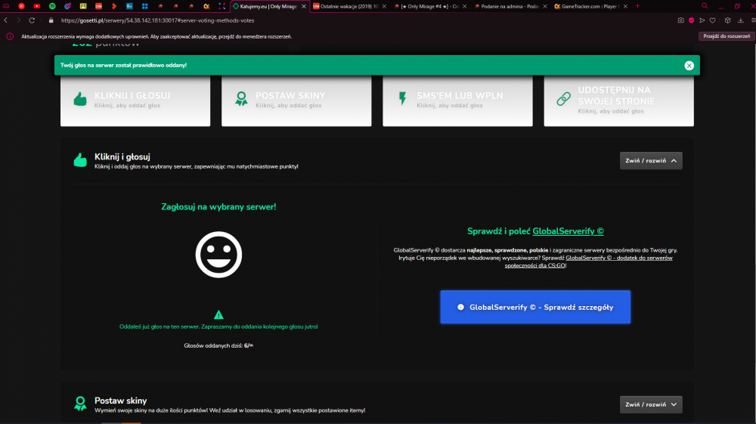Click the 'Zagłosuj na wybrany serwer!' heading
Image resolution: width=756 pixels, height=424 pixels.
pyautogui.click(x=218, y=206)
